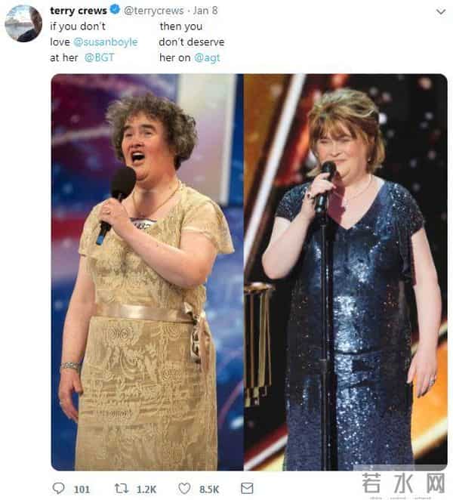Viewport: 453px width, 500px height.
Task: Retweet using the retweet arrows icon
Action: [122, 488]
